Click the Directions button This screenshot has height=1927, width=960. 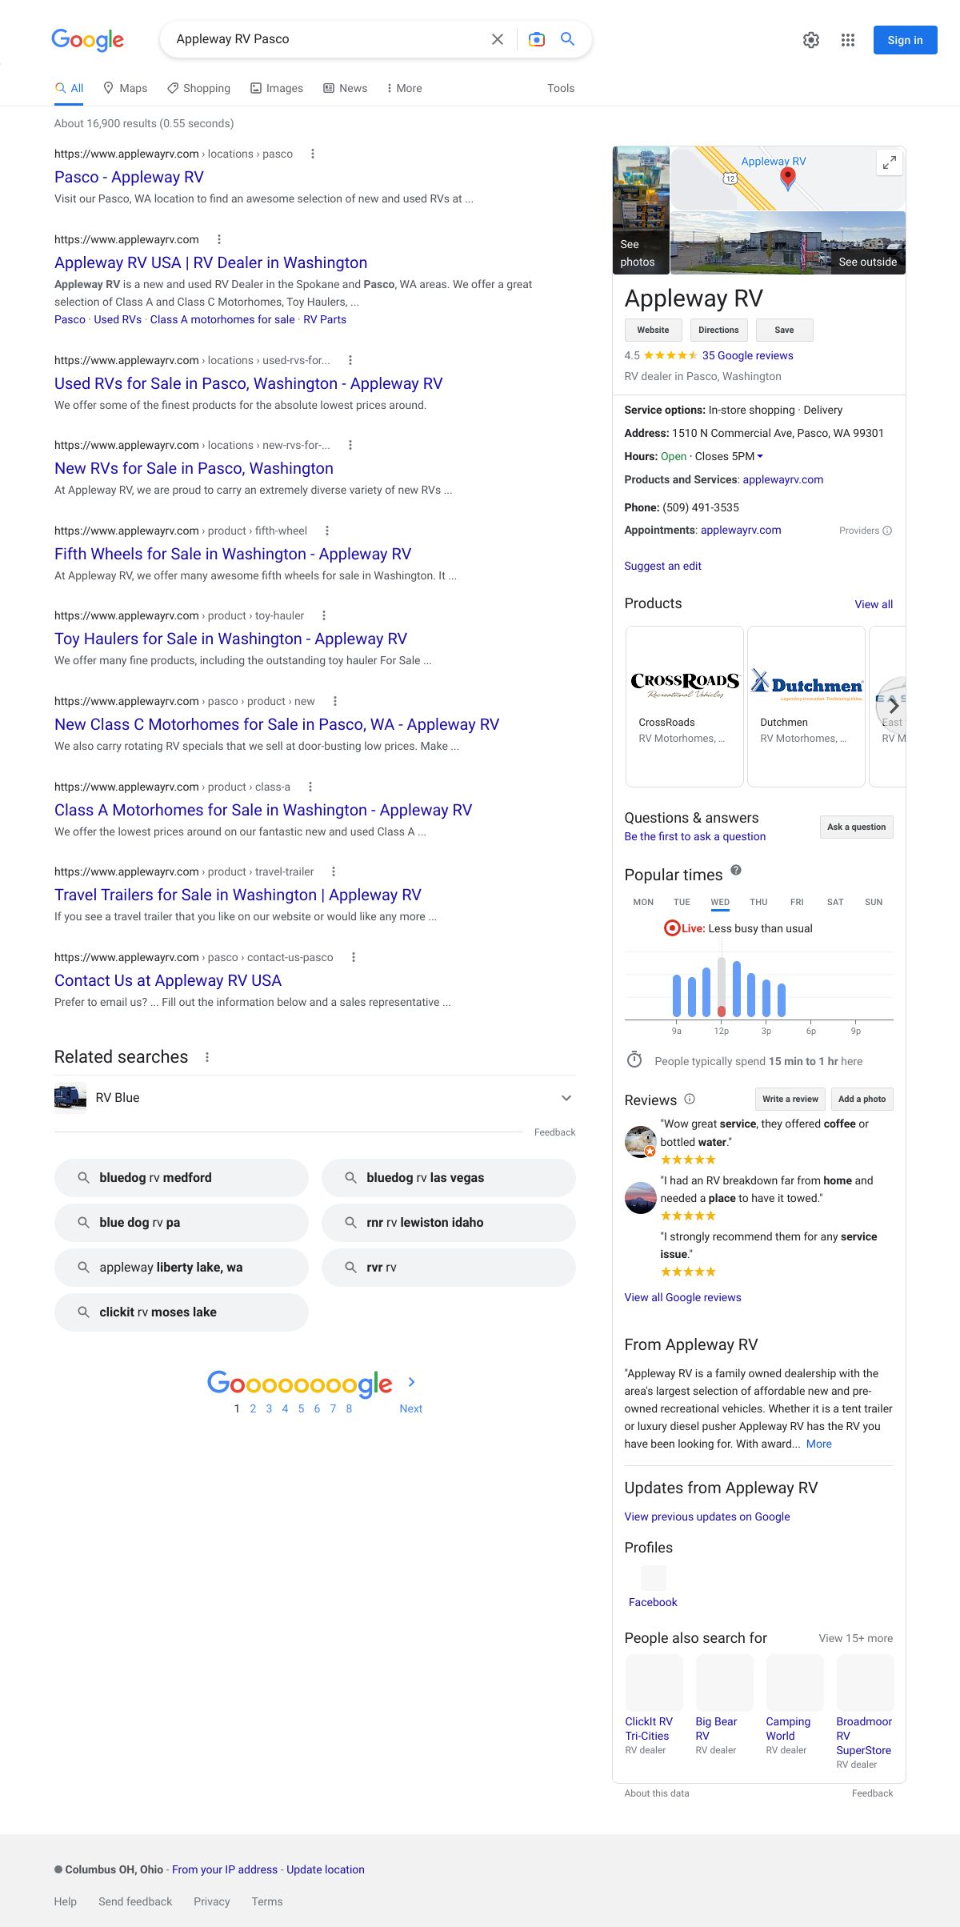(718, 330)
